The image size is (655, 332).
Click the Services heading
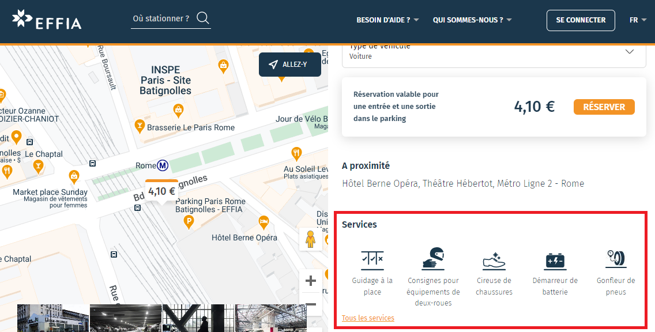359,224
